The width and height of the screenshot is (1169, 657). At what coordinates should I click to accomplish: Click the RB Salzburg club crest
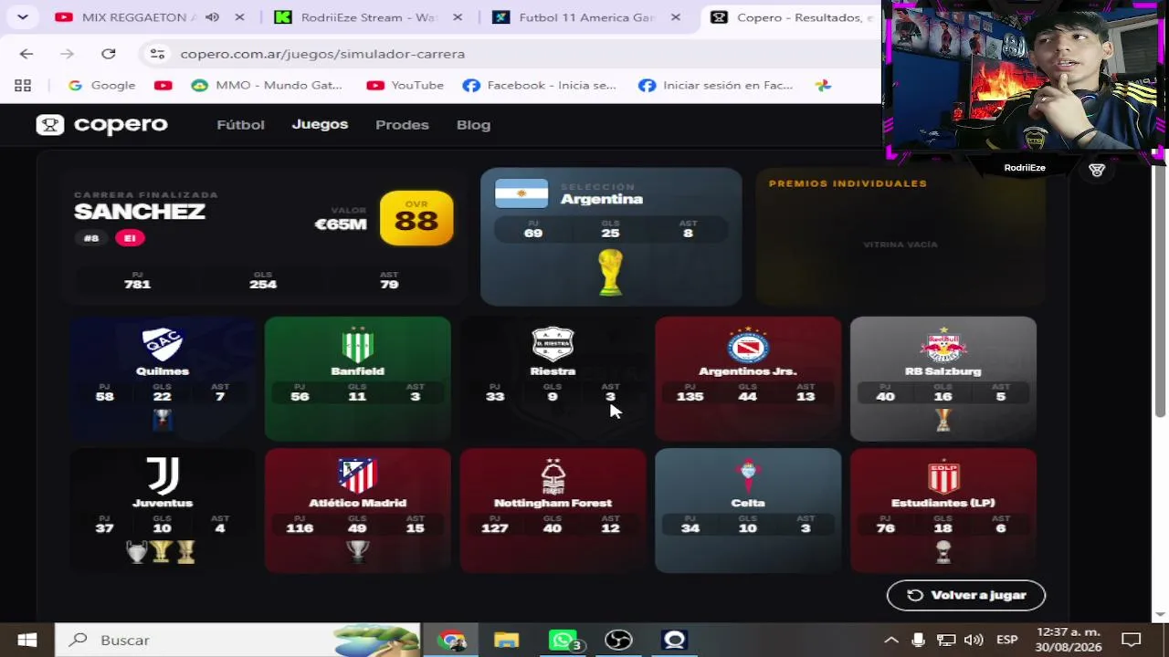pos(943,345)
